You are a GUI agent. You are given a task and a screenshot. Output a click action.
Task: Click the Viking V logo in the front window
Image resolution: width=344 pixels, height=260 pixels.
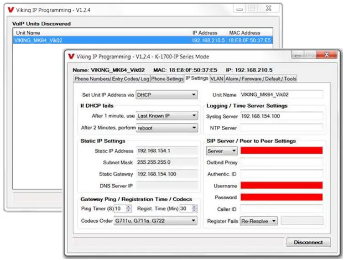71,57
